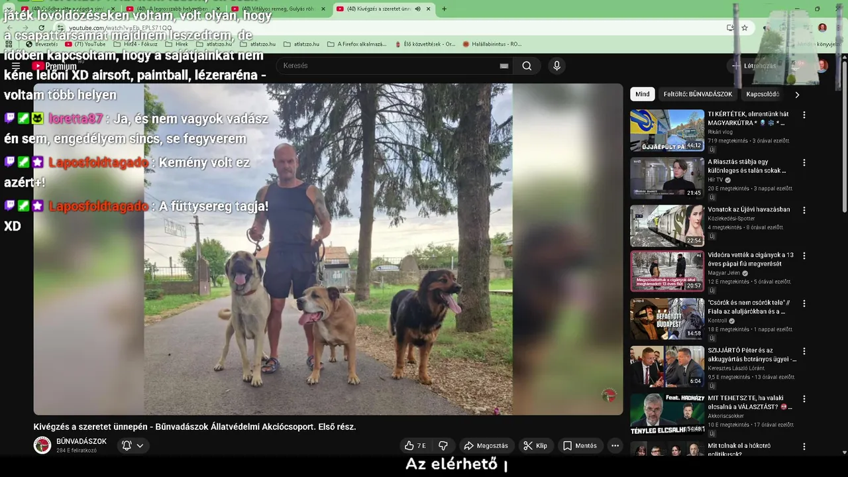Expand the notification options chevron

point(140,446)
